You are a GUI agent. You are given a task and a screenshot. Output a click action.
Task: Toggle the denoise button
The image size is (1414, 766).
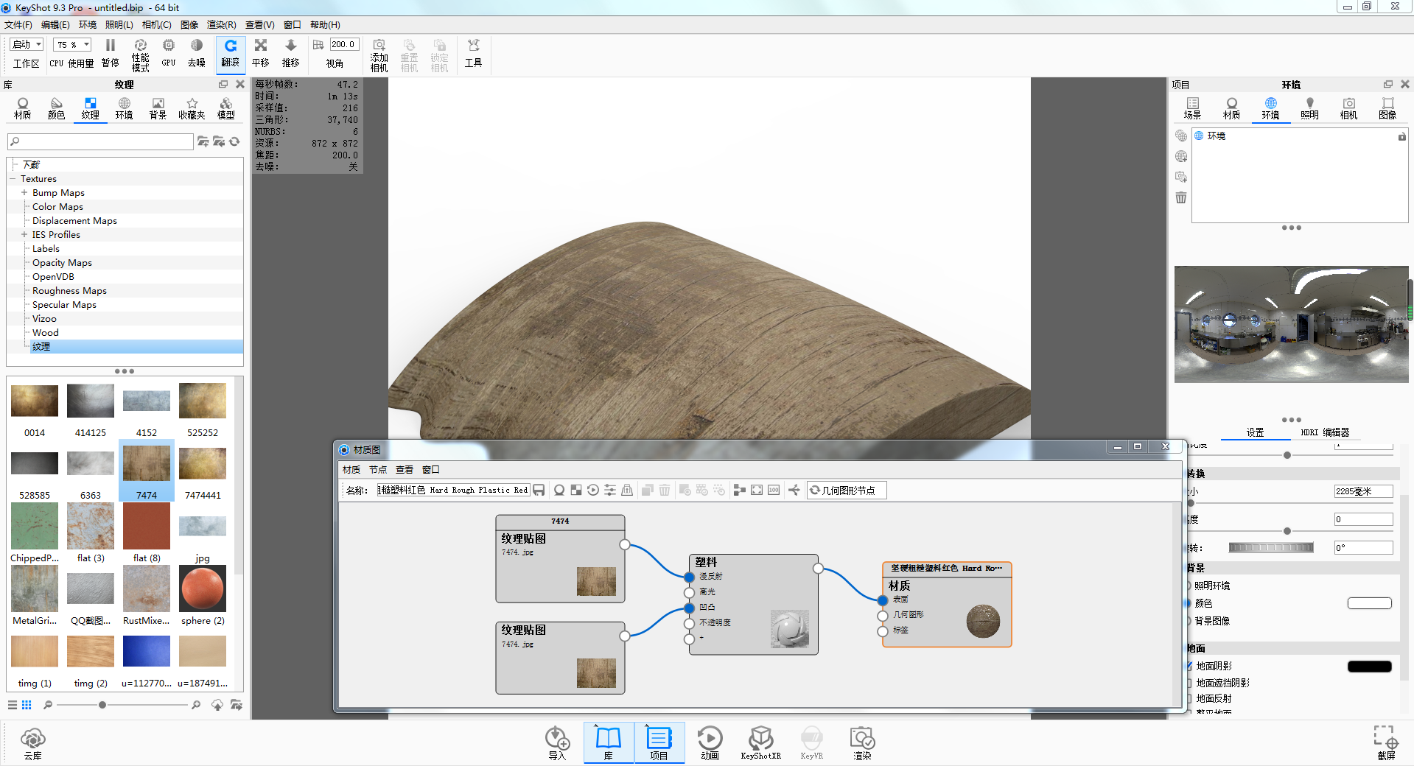(197, 54)
